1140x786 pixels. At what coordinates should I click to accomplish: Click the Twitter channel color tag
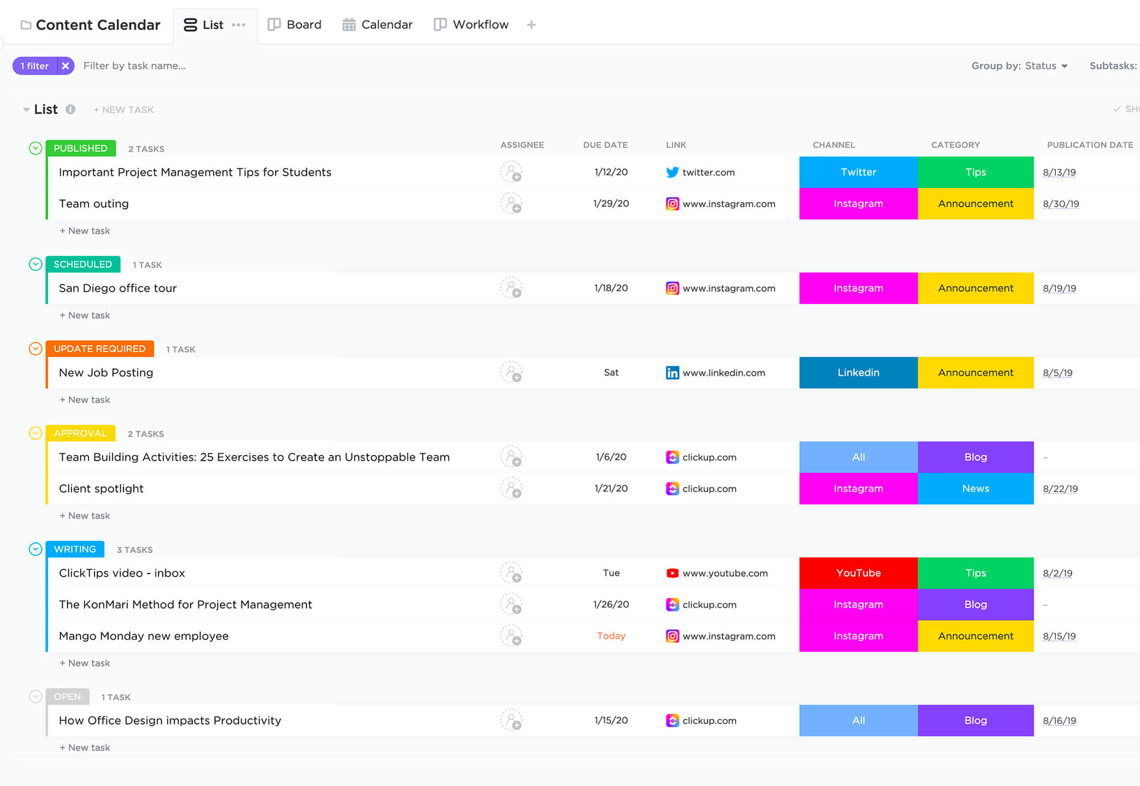(x=858, y=172)
